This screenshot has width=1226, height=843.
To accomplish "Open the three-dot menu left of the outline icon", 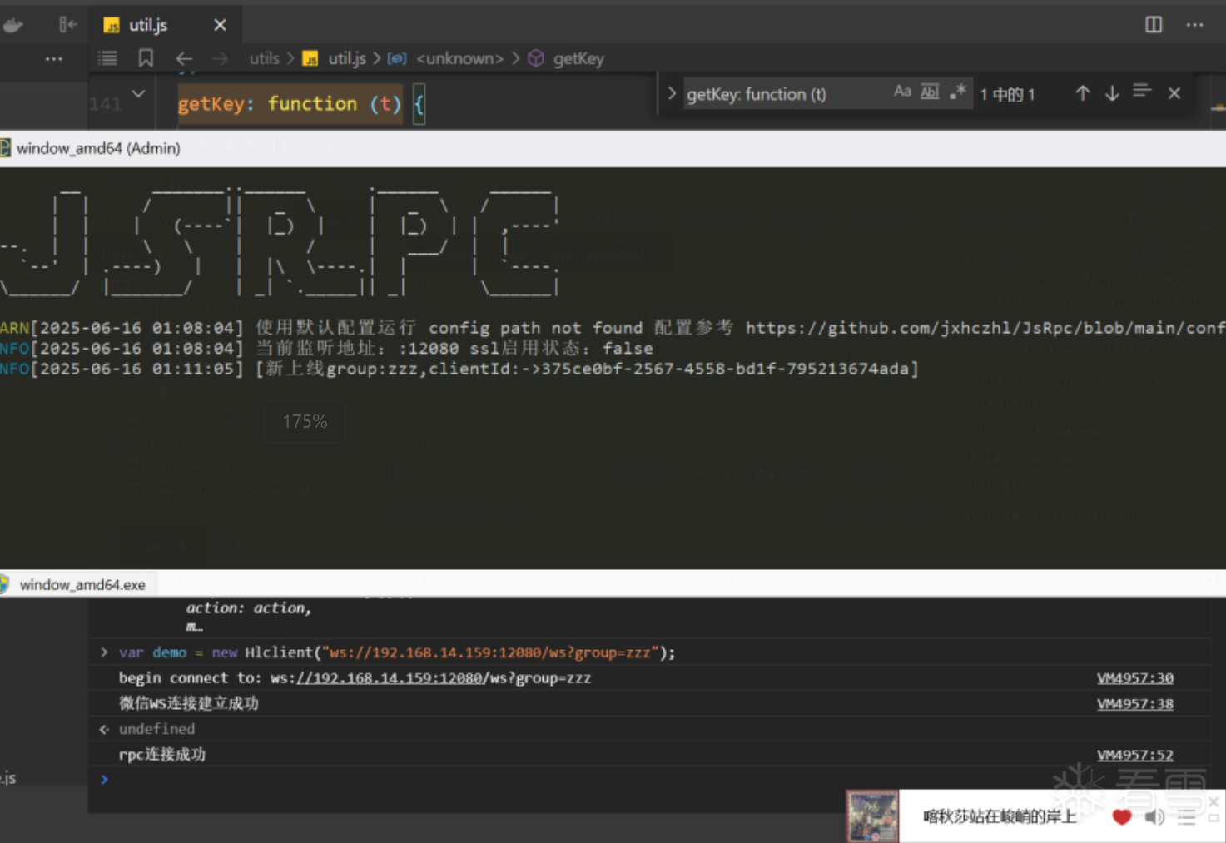I will pos(54,58).
